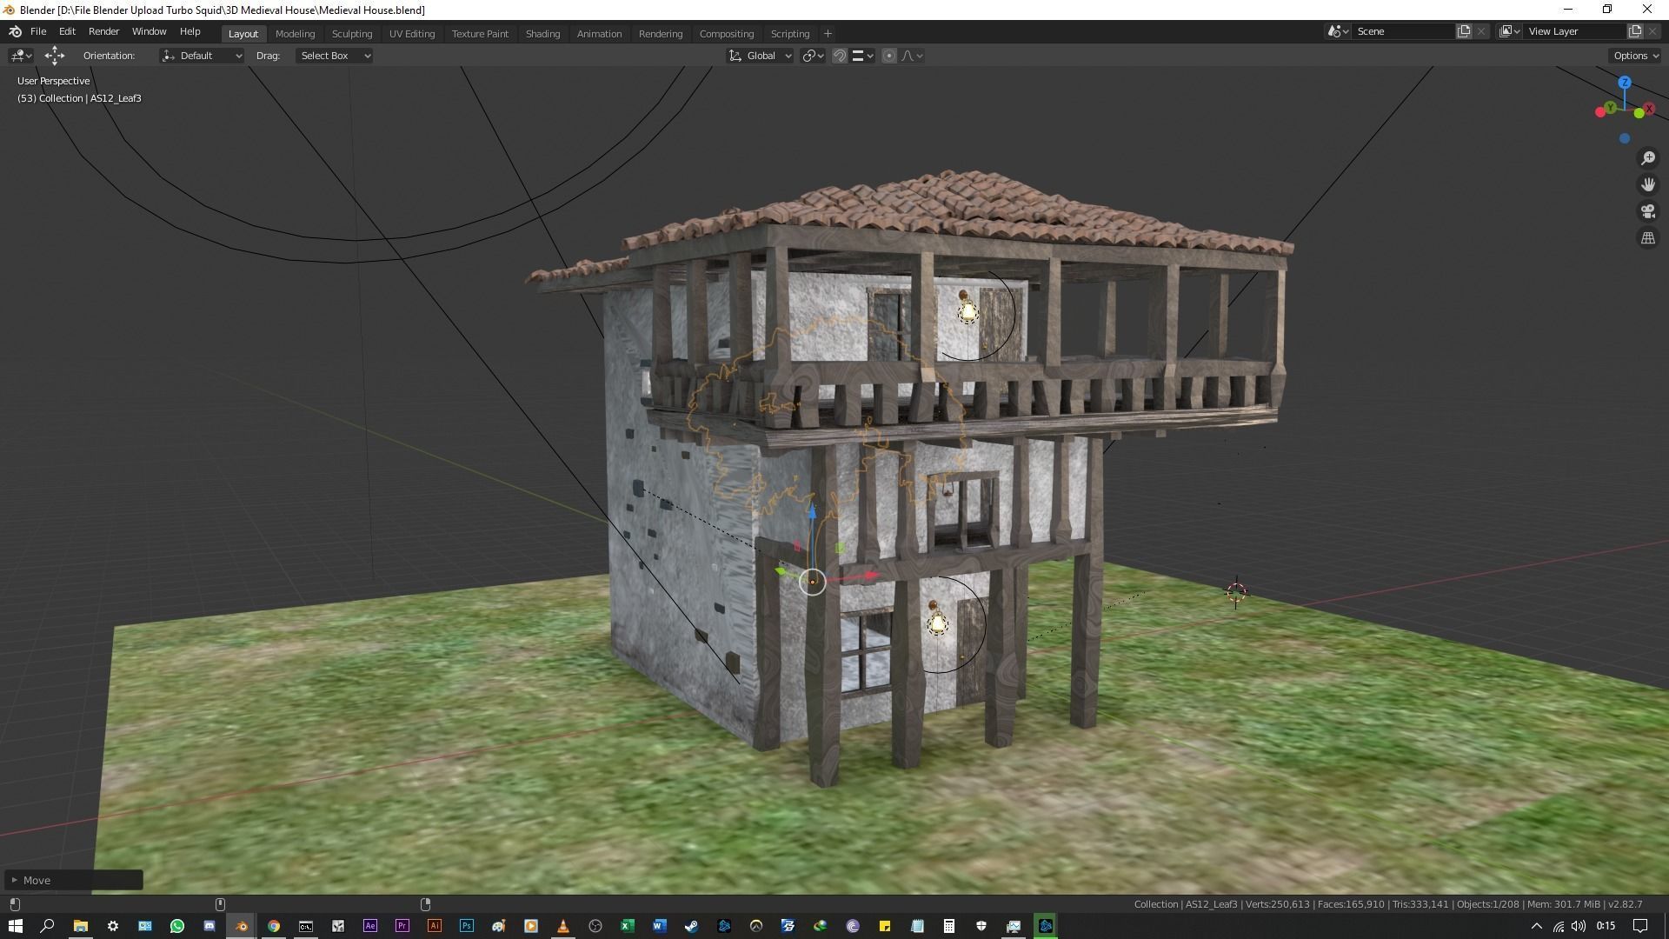Remove the current view layer
1669x939 pixels.
(1652, 31)
